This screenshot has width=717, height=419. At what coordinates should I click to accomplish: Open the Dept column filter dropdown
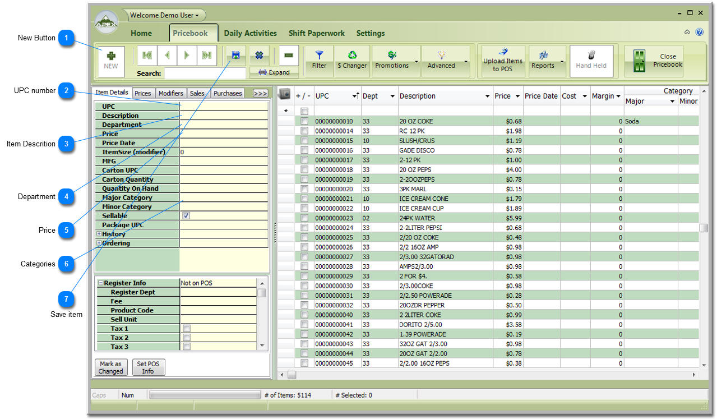pyautogui.click(x=392, y=96)
